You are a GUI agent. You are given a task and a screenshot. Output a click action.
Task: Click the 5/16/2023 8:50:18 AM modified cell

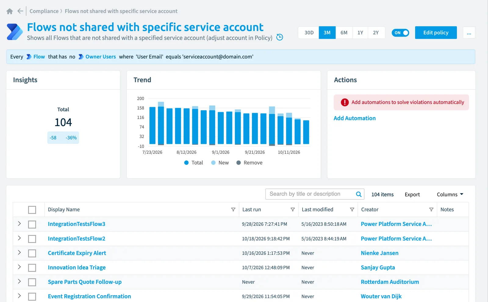(x=324, y=224)
